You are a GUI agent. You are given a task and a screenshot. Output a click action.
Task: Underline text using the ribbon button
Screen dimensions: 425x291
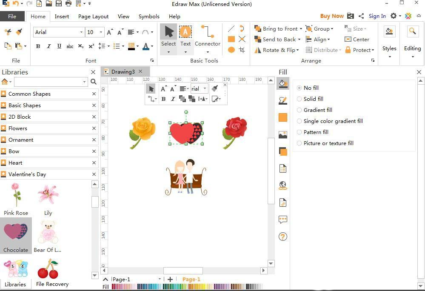pos(59,46)
